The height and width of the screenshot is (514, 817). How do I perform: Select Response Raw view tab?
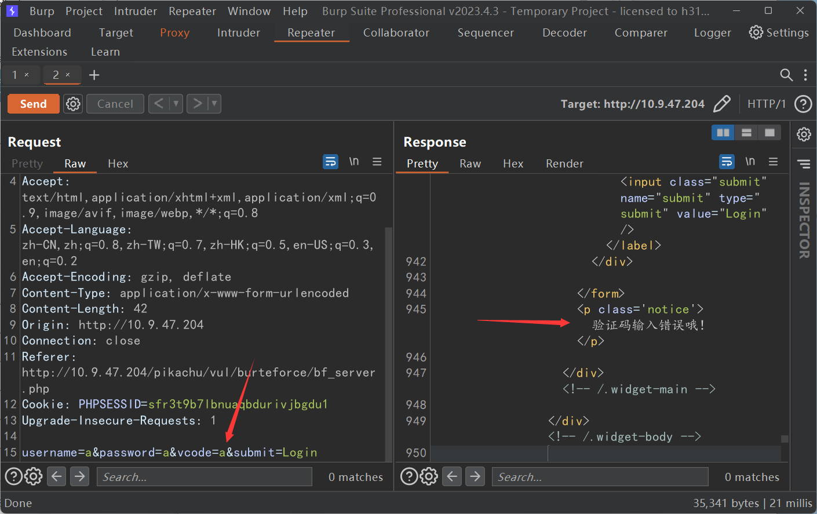[x=470, y=163]
